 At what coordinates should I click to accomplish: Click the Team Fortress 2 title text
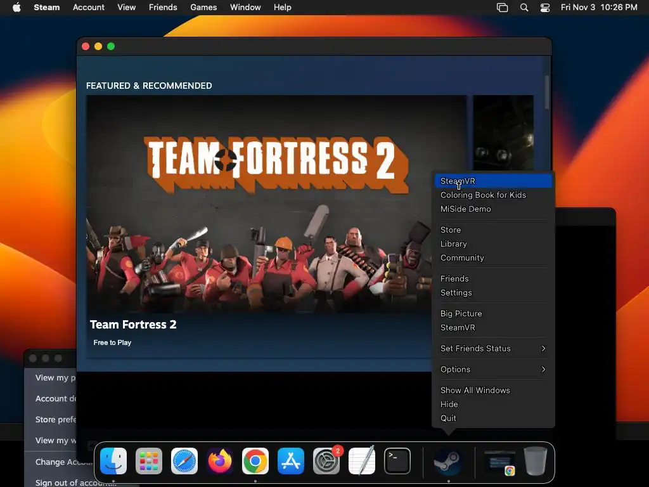[x=133, y=325]
